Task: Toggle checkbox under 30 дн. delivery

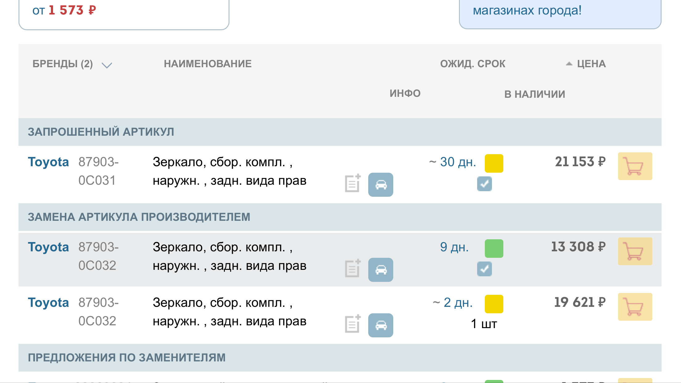Action: coord(484,184)
